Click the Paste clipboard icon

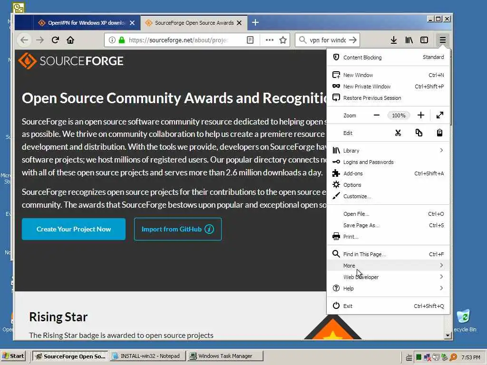(439, 133)
